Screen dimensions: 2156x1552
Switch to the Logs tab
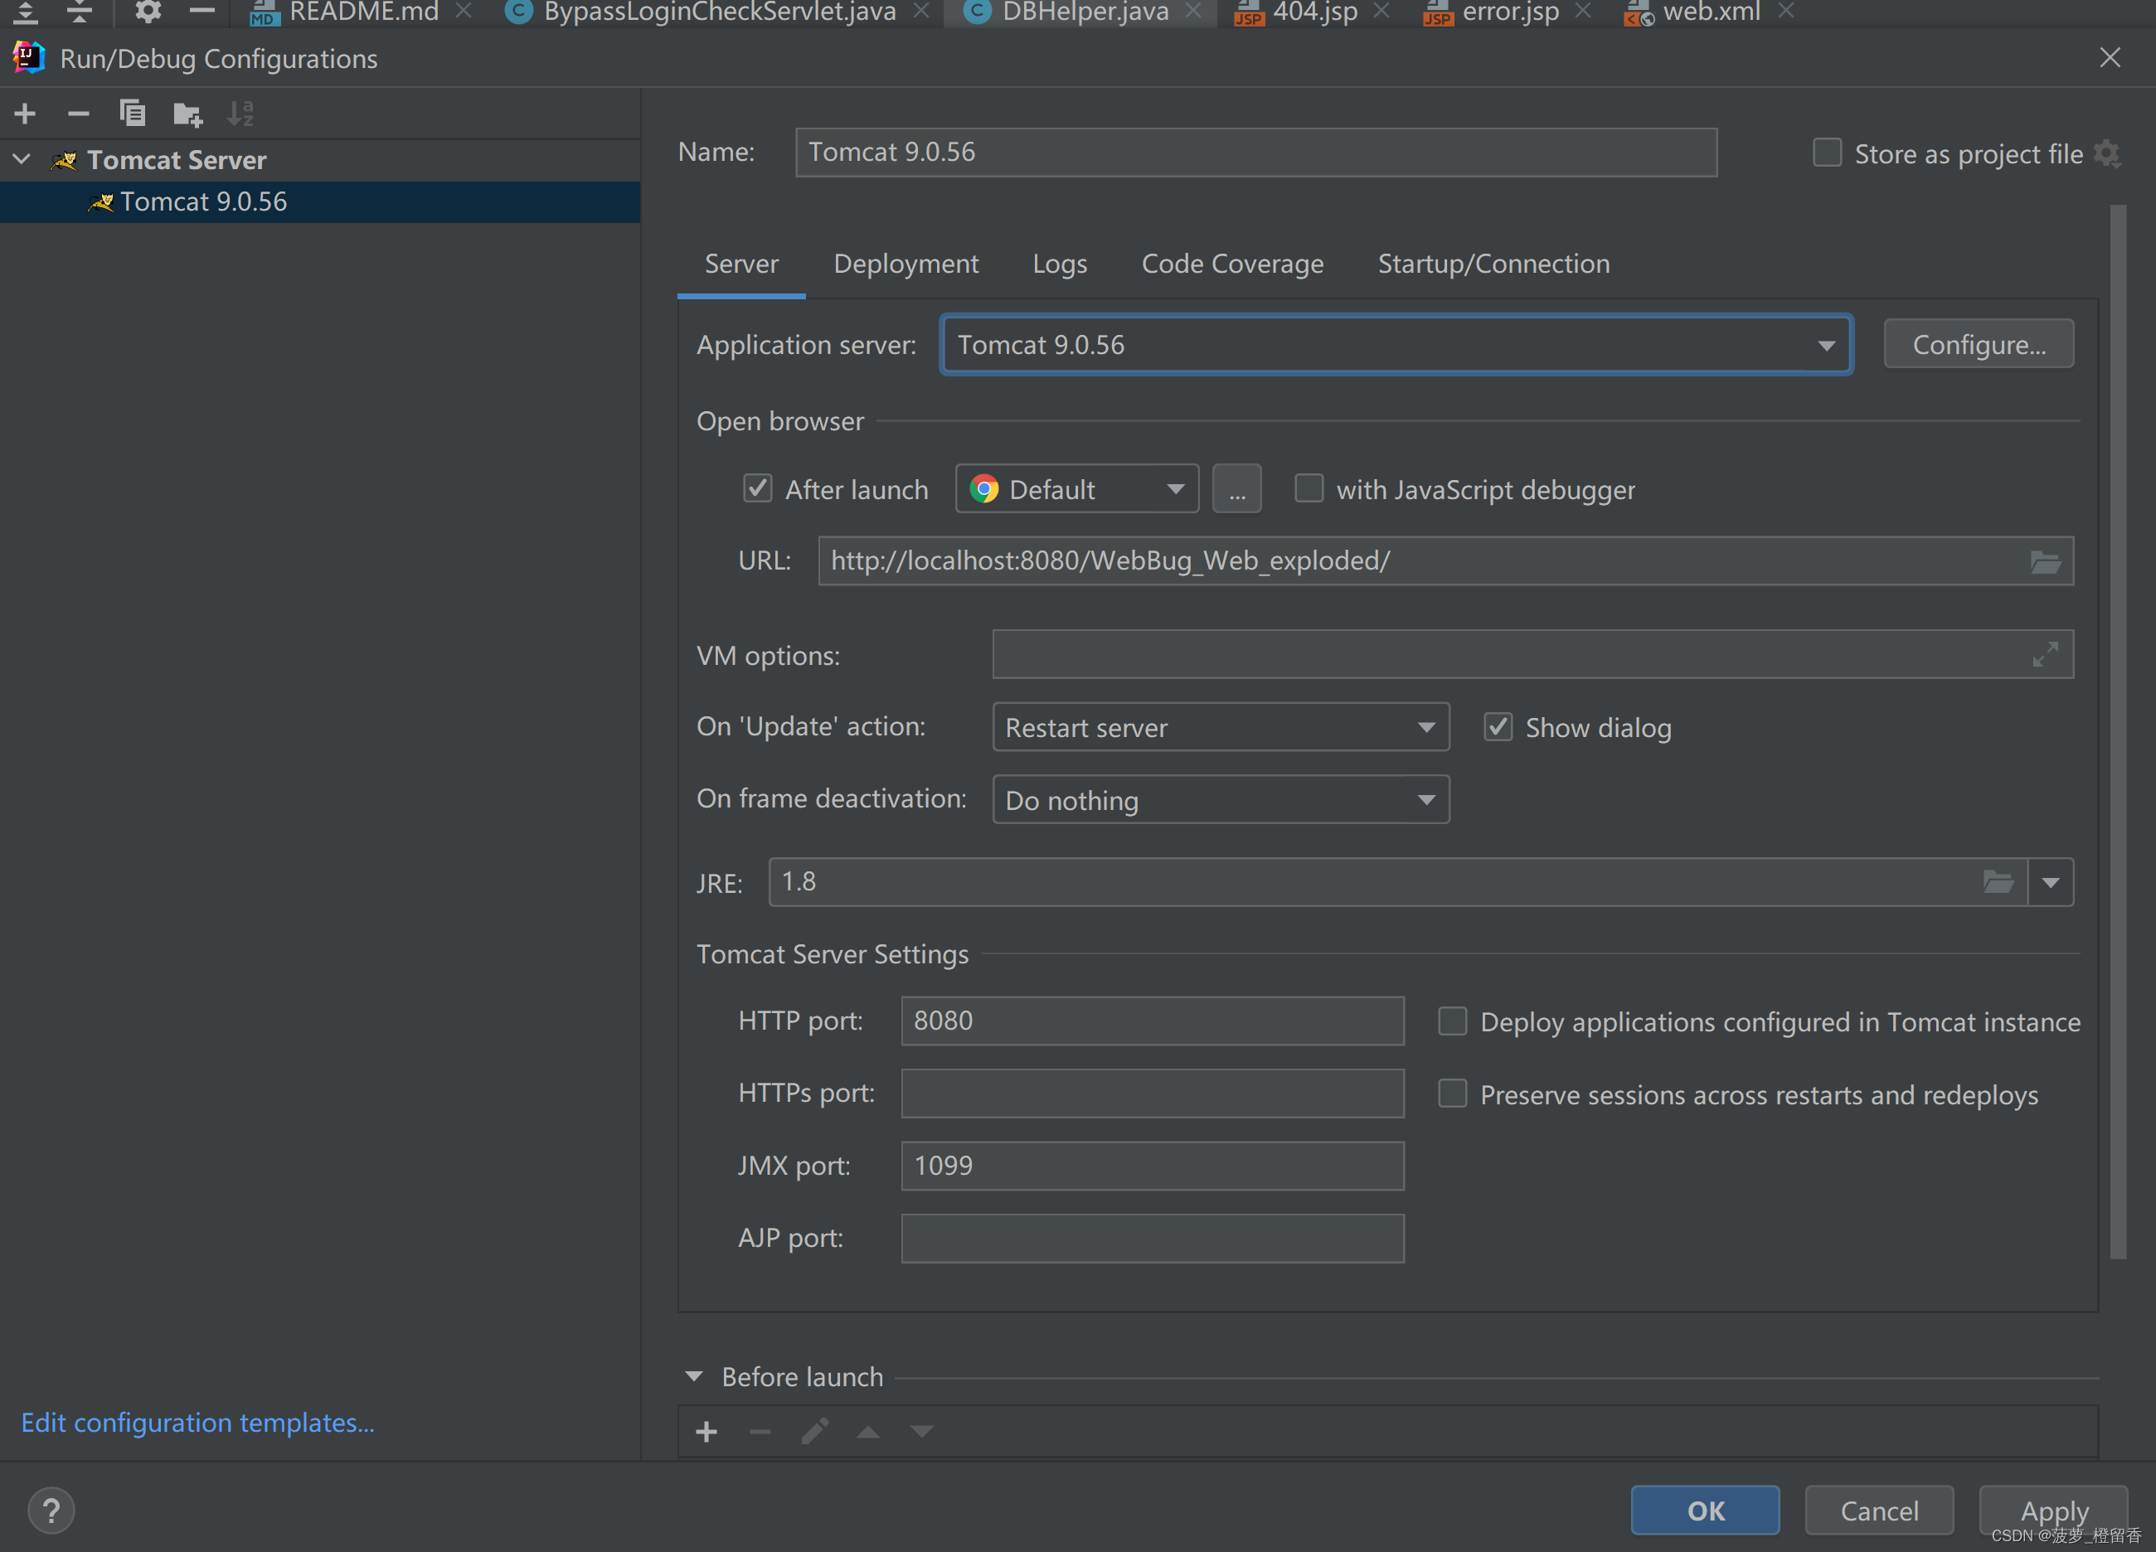[x=1060, y=264]
